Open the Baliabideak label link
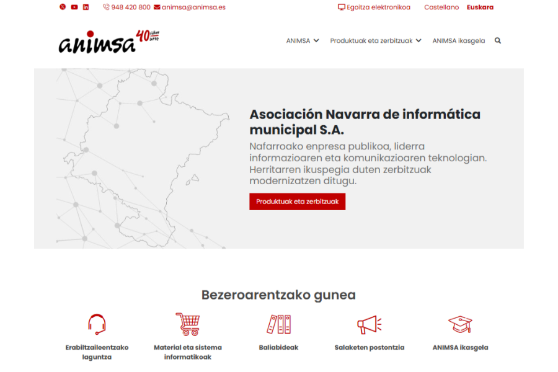The image size is (558, 372). (x=278, y=347)
